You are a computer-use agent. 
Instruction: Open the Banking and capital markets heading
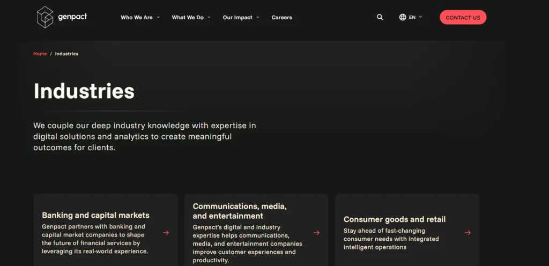(x=95, y=215)
